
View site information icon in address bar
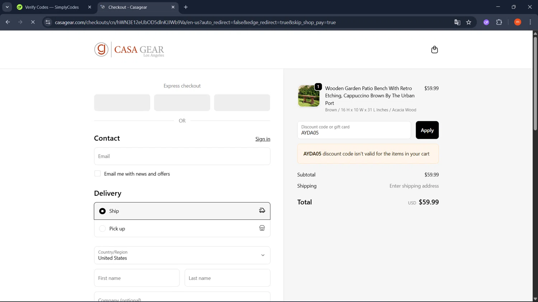pyautogui.click(x=48, y=22)
